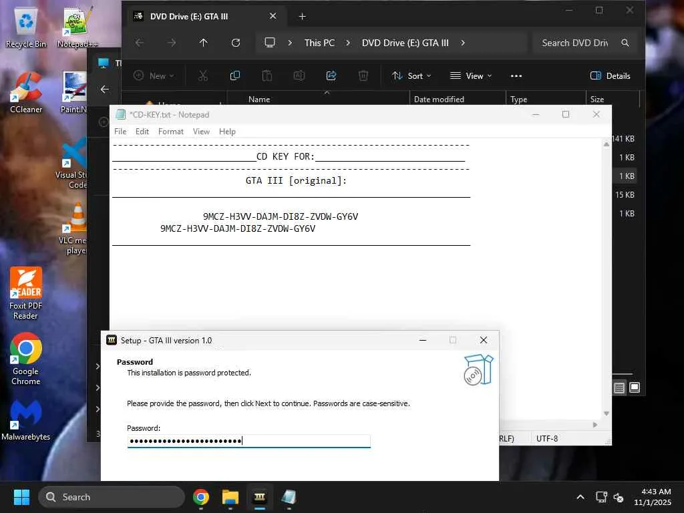Open Notepad Format menu
The image size is (684, 513).
(x=170, y=132)
